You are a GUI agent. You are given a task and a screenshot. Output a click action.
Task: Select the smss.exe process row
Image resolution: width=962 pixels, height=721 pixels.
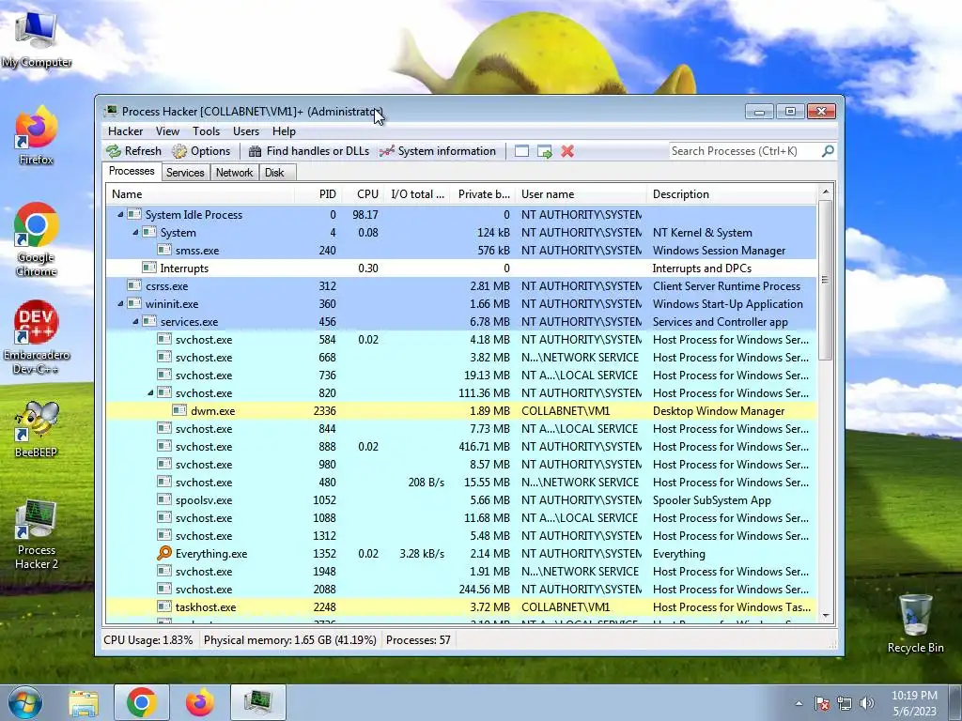(x=461, y=250)
